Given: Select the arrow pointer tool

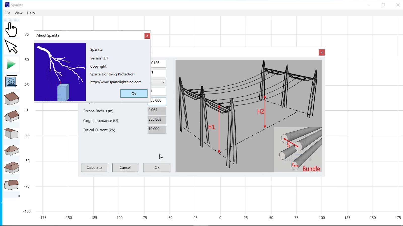Looking at the screenshot, I should coord(11,47).
